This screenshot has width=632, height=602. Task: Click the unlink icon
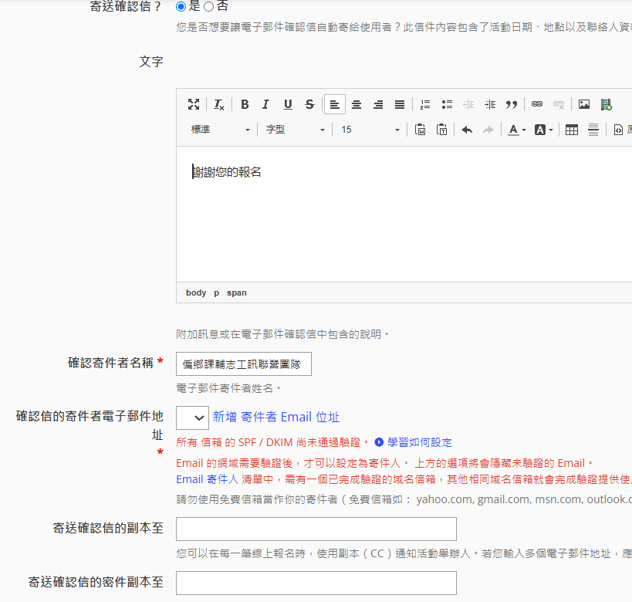tap(559, 104)
